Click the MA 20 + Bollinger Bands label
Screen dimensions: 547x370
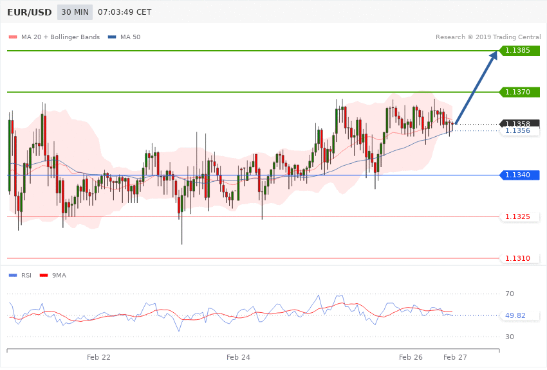tap(60, 37)
